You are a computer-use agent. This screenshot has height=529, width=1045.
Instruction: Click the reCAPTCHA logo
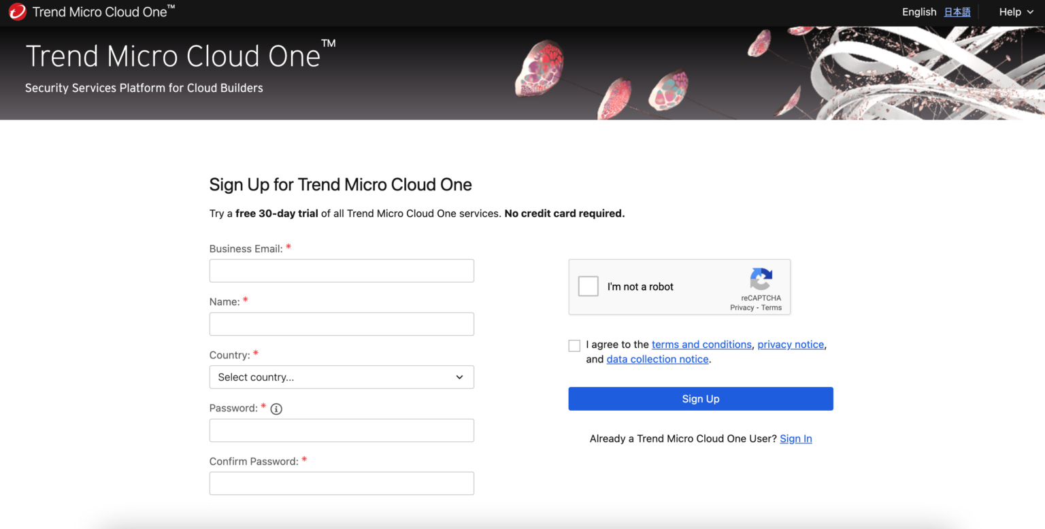(x=761, y=279)
